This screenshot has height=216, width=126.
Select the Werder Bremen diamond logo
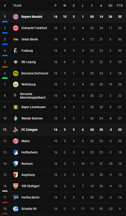16,118
